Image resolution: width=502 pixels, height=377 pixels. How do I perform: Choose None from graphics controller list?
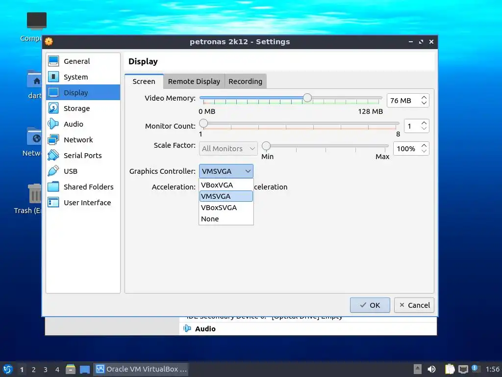pos(226,218)
